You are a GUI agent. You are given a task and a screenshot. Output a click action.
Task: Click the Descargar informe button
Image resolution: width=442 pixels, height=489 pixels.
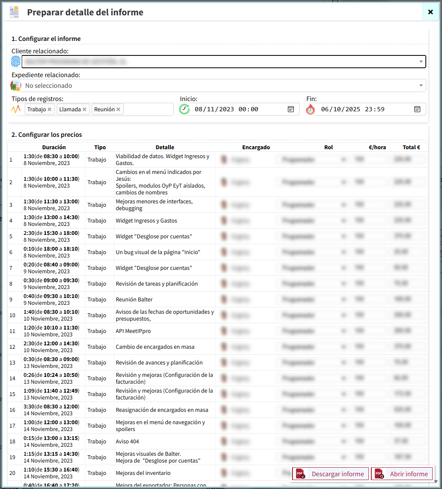coord(330,474)
